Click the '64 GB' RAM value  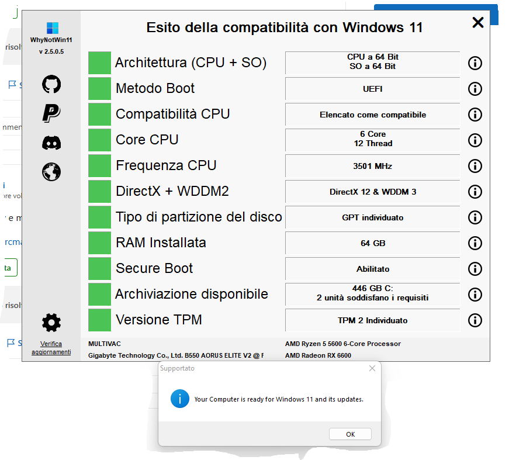[x=373, y=243]
